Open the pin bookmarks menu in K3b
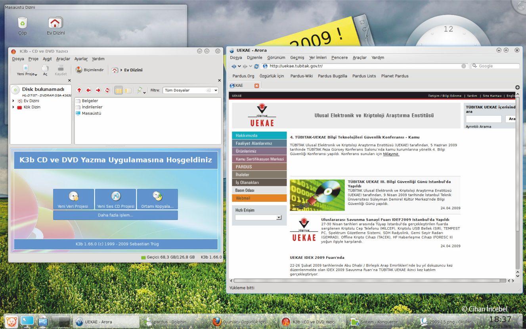 141,90
